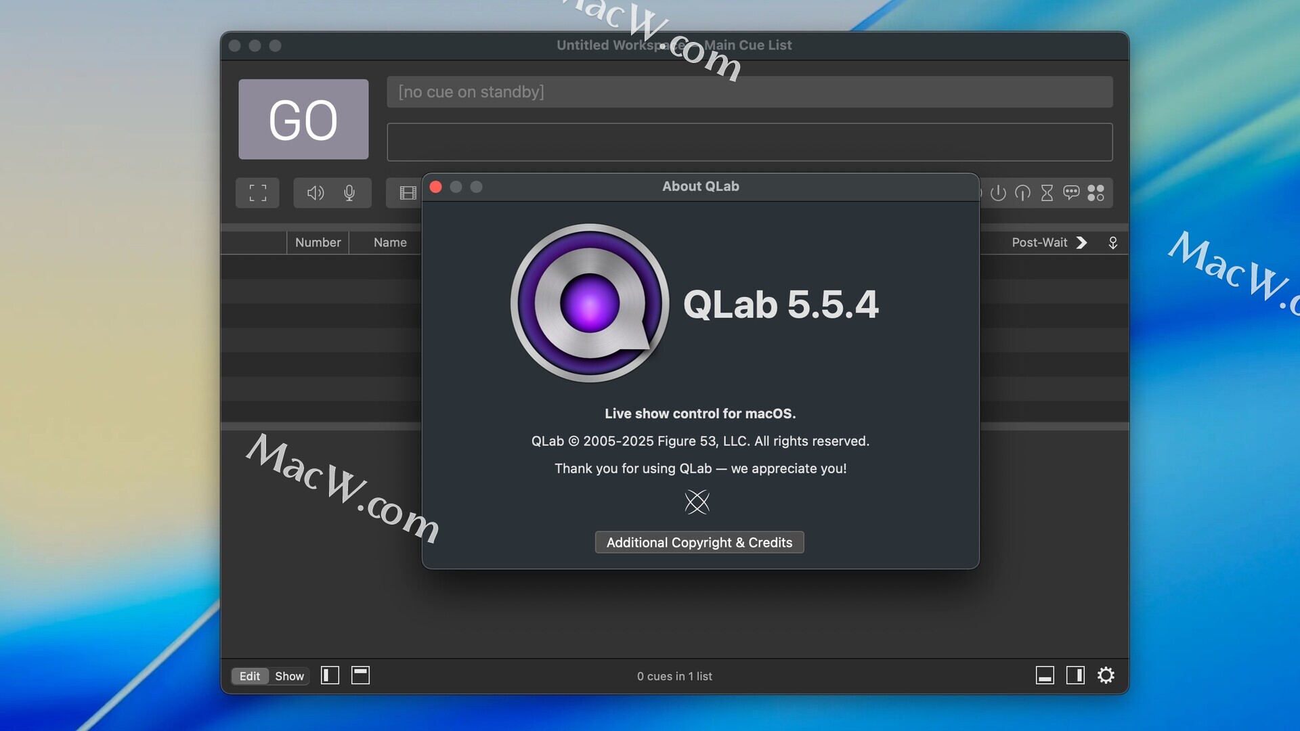The height and width of the screenshot is (731, 1300).
Task: Add a Memo cue (speech bubble icon)
Action: 1071,193
